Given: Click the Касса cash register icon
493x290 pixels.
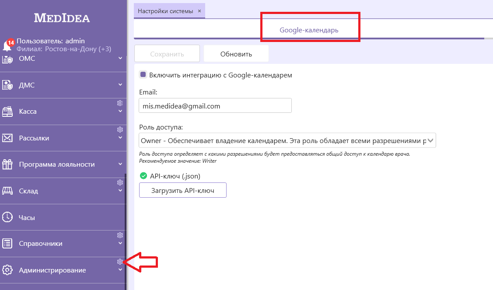Looking at the screenshot, I should tap(7, 112).
